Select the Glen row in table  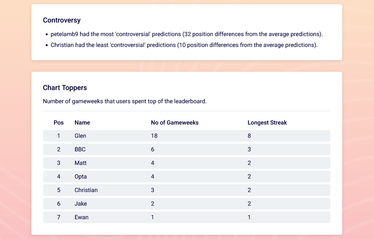pyautogui.click(x=187, y=136)
